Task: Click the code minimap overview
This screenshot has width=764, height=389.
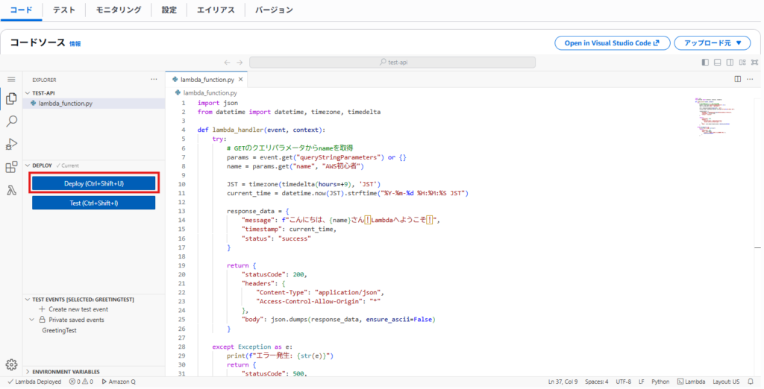Action: 716,117
